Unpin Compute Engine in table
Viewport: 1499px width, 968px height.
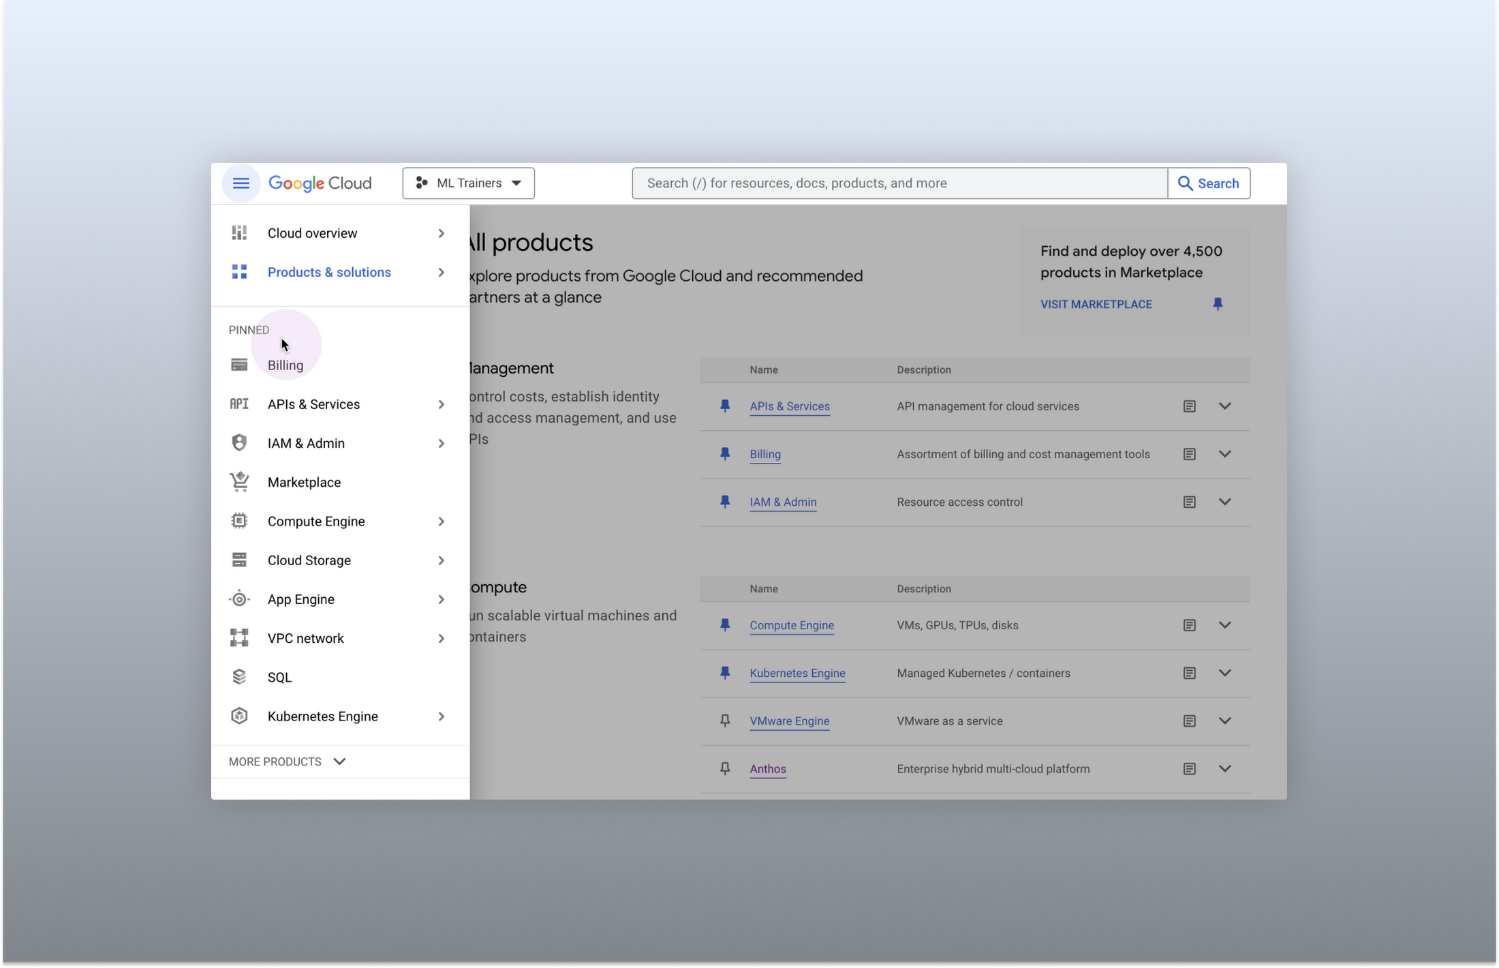[x=725, y=625]
